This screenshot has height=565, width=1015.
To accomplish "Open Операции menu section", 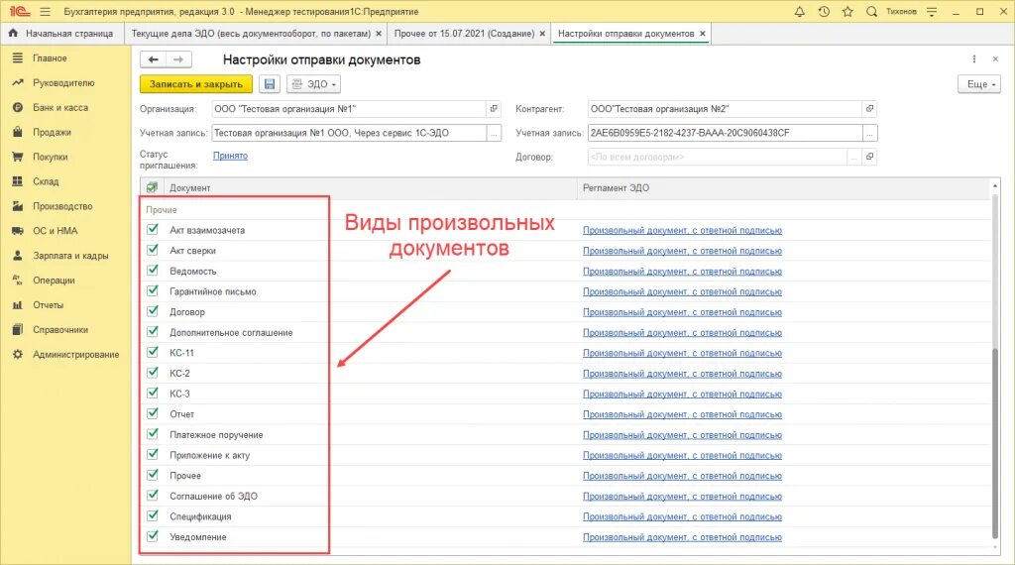I will 54,281.
